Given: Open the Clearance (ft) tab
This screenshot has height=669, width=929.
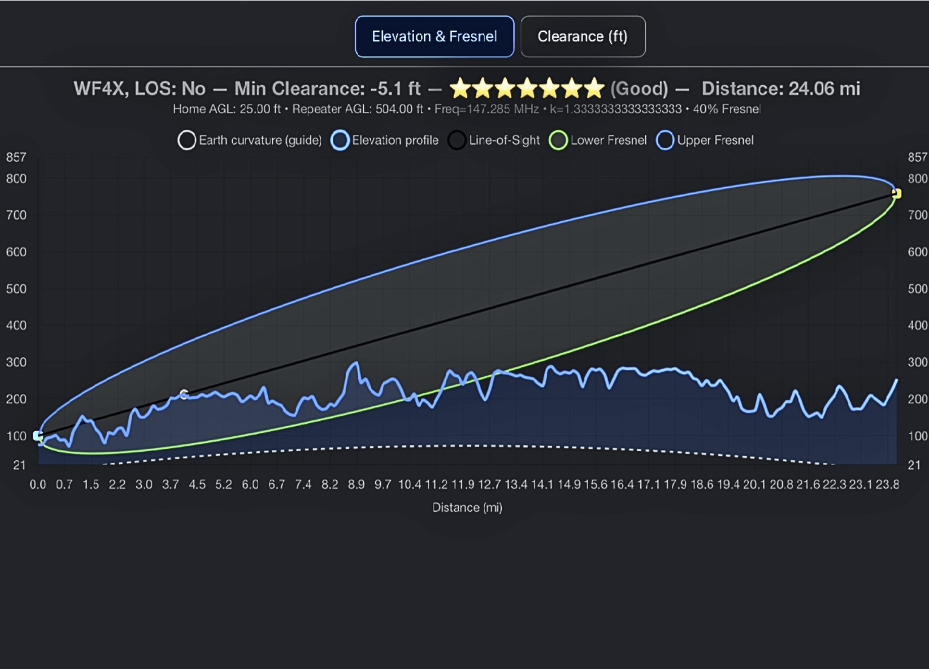Looking at the screenshot, I should pos(582,37).
